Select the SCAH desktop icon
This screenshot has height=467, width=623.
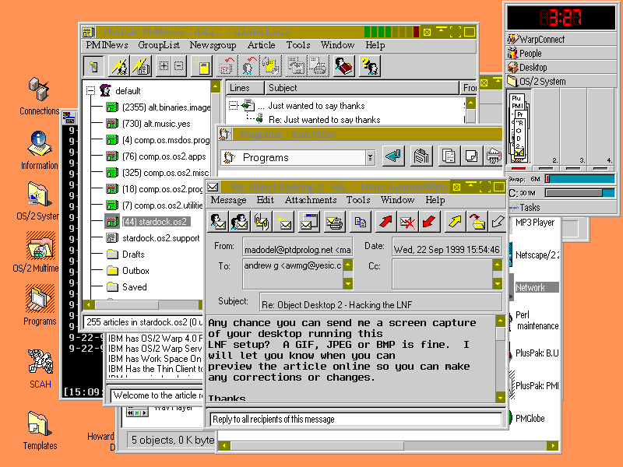pos(40,369)
